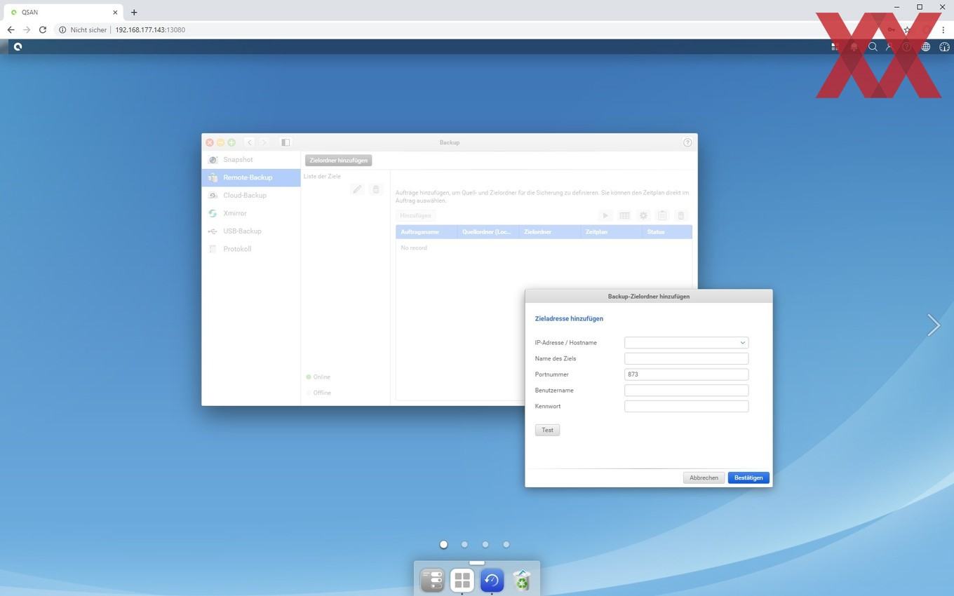Click the QSAN logo in the top bar
This screenshot has height=596, width=954.
point(18,47)
